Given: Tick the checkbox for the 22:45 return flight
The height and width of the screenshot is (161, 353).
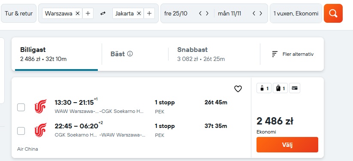Looking at the screenshot, I should click(21, 131).
